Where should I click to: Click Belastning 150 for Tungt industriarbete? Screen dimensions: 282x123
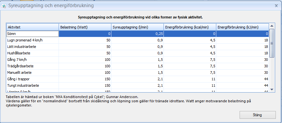click(x=85, y=85)
